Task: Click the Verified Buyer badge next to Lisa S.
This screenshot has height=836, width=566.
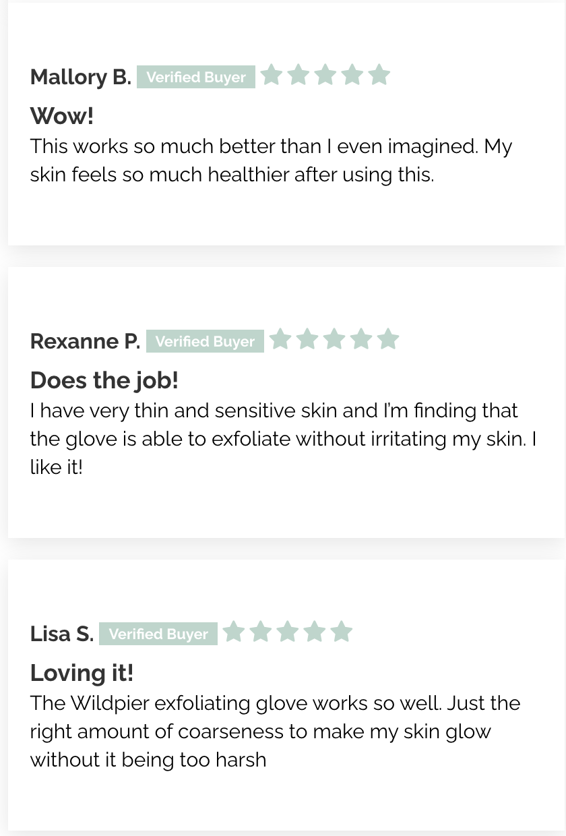Action: point(158,634)
